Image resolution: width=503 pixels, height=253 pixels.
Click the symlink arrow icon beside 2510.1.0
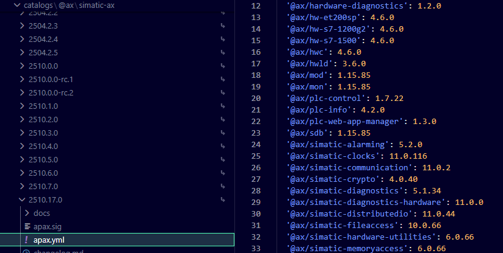[x=222, y=106]
